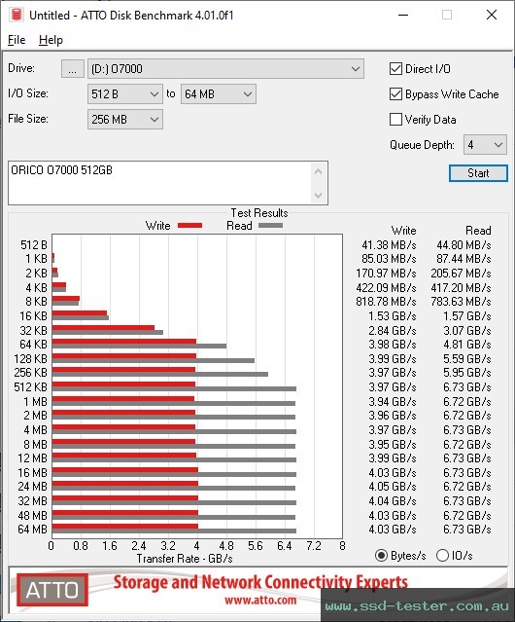515x622 pixels.
Task: Click the 5.95 GB/s read value
Action: tap(467, 373)
